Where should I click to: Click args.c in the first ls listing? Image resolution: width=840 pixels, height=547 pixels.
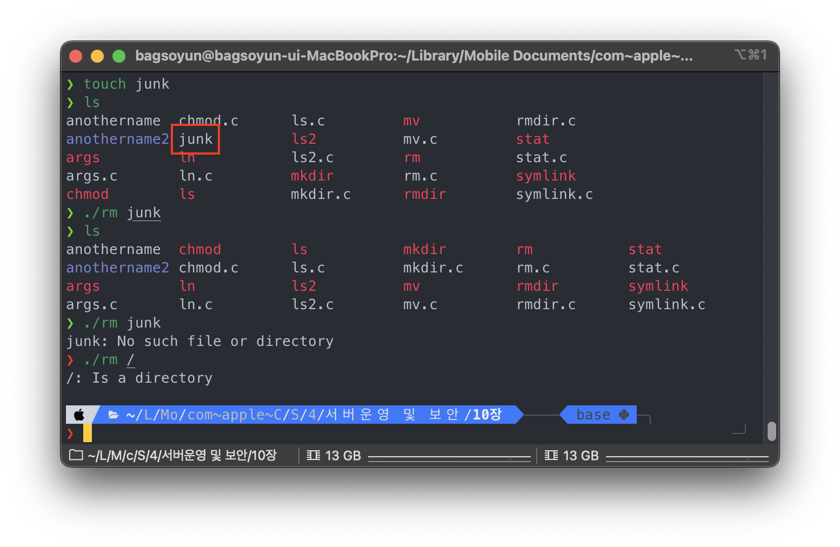92,176
